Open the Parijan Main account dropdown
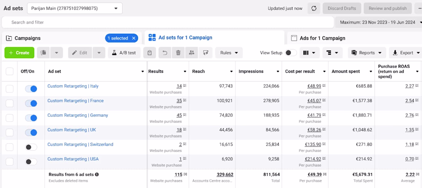Viewport: 422px width, 188px height. pos(75,8)
